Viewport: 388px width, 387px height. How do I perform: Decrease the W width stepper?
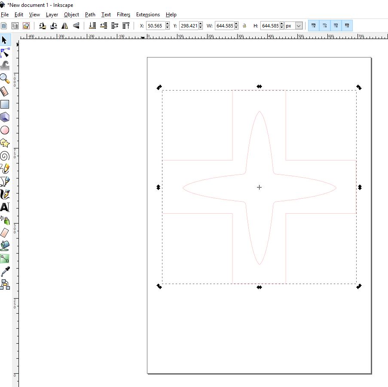(236, 28)
